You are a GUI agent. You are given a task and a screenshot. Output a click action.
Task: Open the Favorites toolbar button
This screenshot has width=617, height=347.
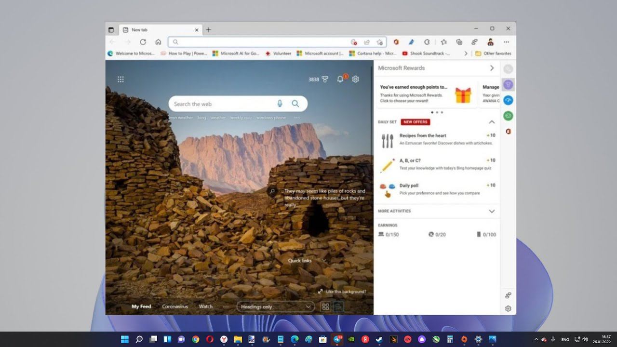point(443,42)
